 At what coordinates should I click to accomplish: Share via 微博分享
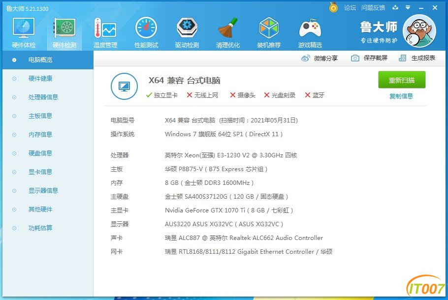(x=320, y=58)
